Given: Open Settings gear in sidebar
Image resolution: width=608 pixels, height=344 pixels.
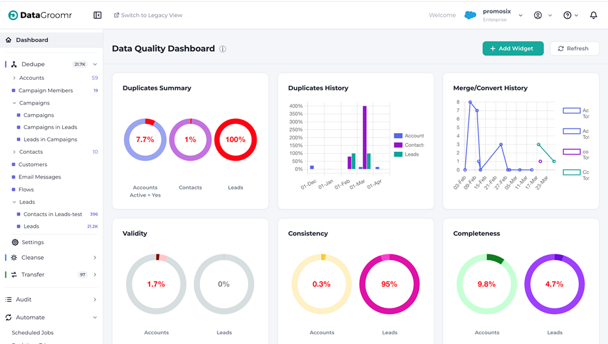Looking at the screenshot, I should [15, 242].
